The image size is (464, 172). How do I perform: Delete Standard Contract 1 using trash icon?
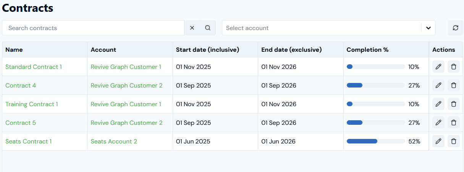tap(454, 67)
